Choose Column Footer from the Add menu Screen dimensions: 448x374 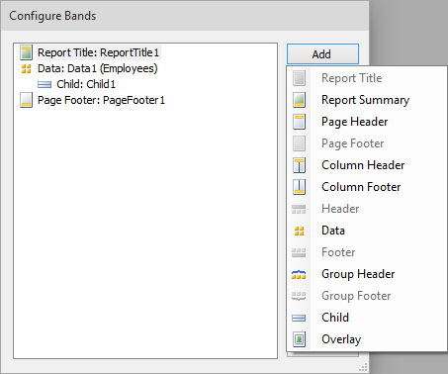[x=367, y=187]
